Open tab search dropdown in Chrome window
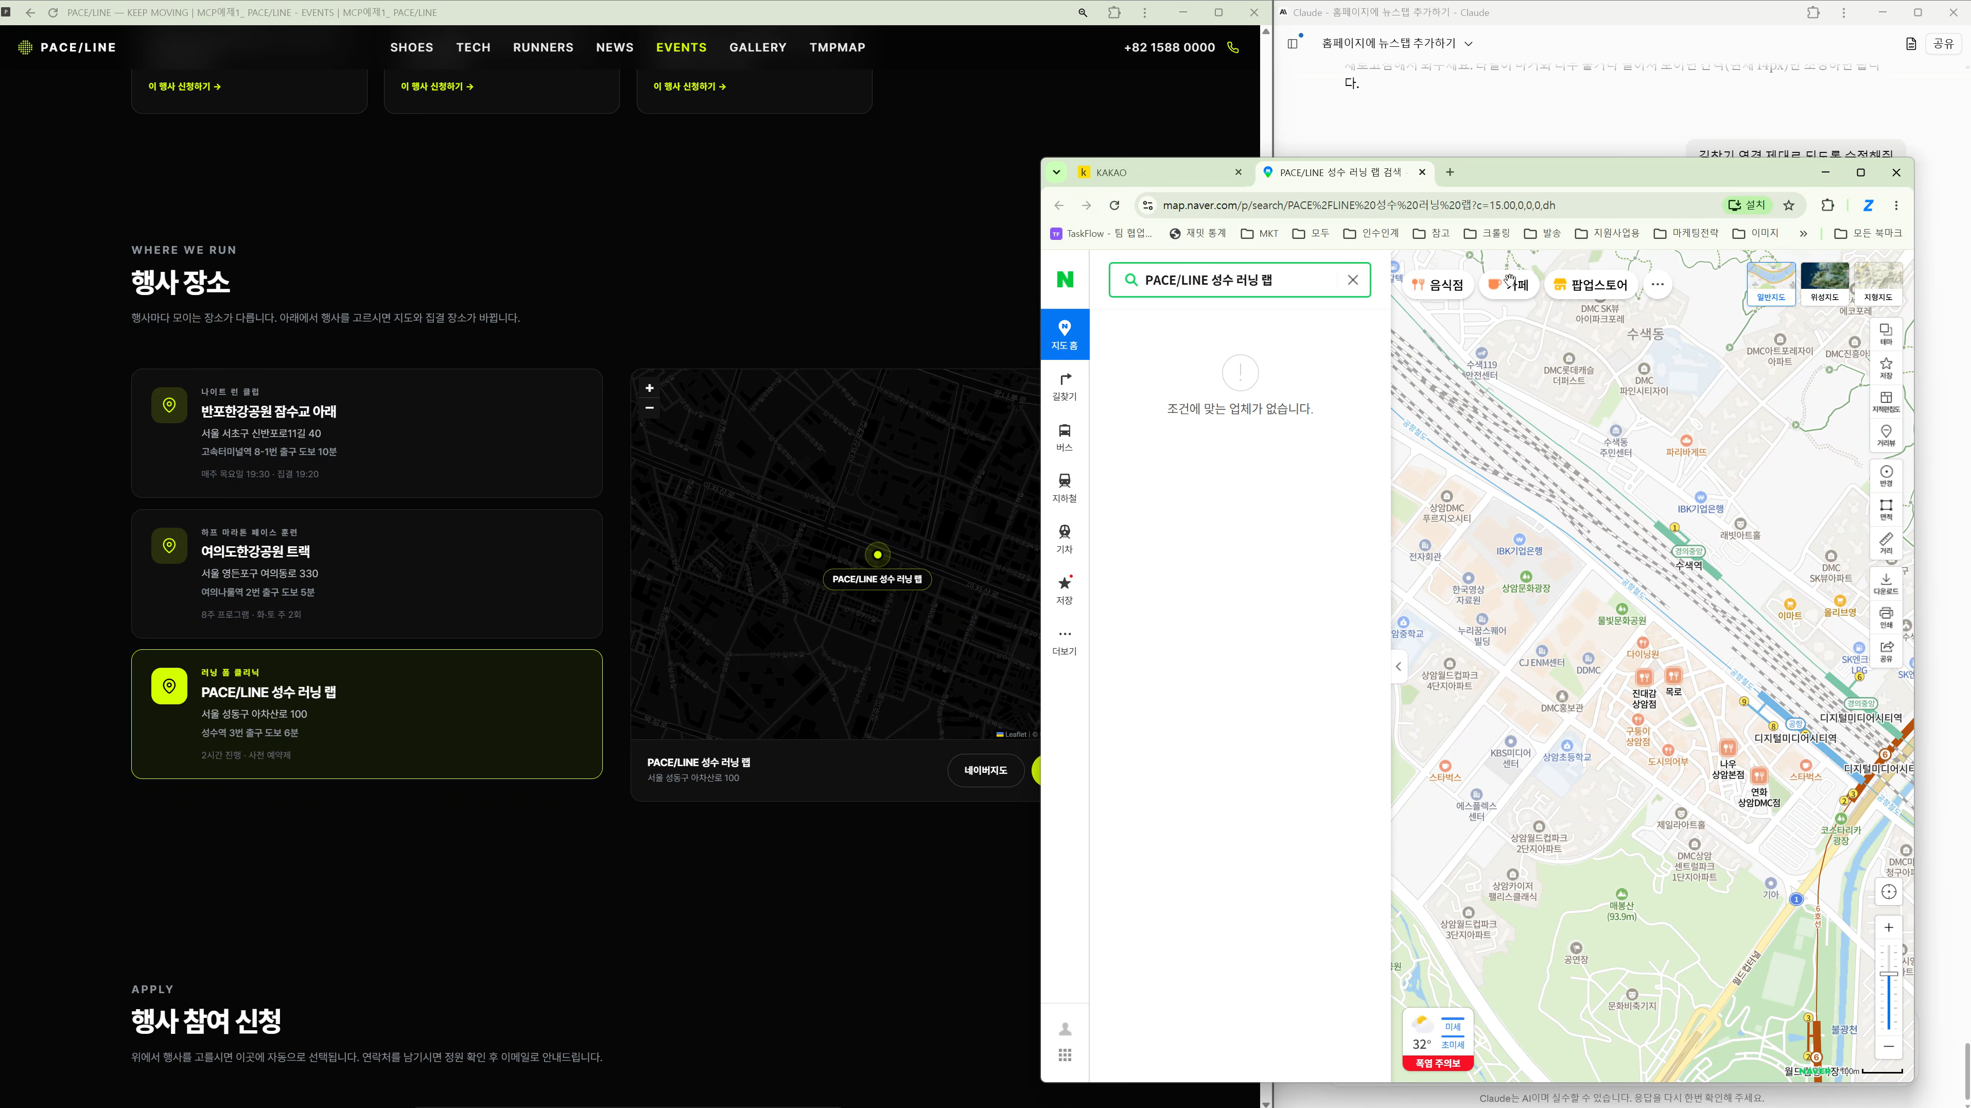 [x=1056, y=172]
